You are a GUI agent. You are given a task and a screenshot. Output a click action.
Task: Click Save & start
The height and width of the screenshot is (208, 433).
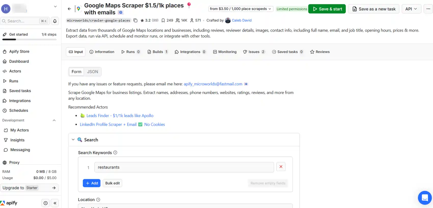[x=327, y=9]
